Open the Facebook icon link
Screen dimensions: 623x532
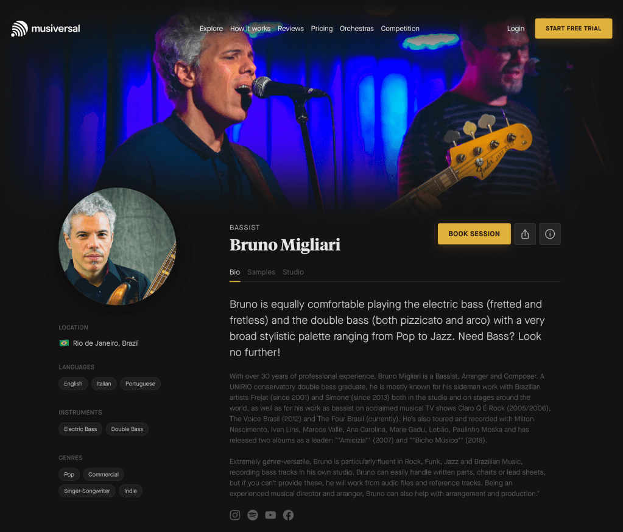point(289,515)
